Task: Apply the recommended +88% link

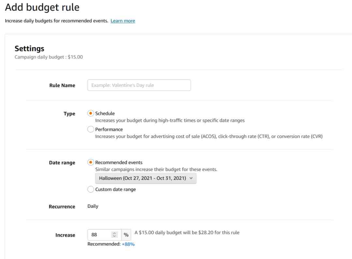Action: click(128, 244)
